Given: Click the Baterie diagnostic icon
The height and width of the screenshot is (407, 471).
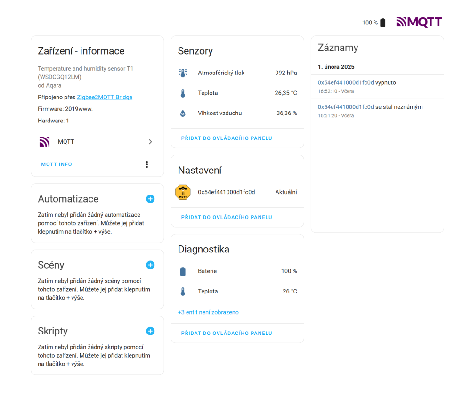Looking at the screenshot, I should tap(183, 271).
